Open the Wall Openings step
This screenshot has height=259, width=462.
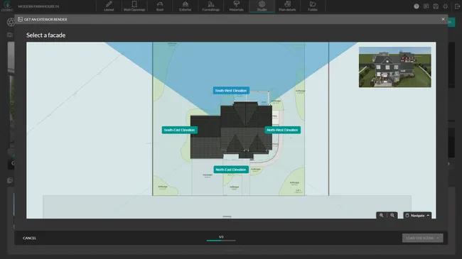(134, 6)
